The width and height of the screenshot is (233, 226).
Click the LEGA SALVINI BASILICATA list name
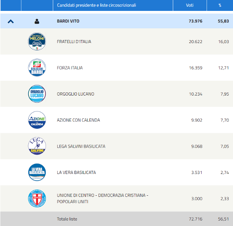coord(81,146)
